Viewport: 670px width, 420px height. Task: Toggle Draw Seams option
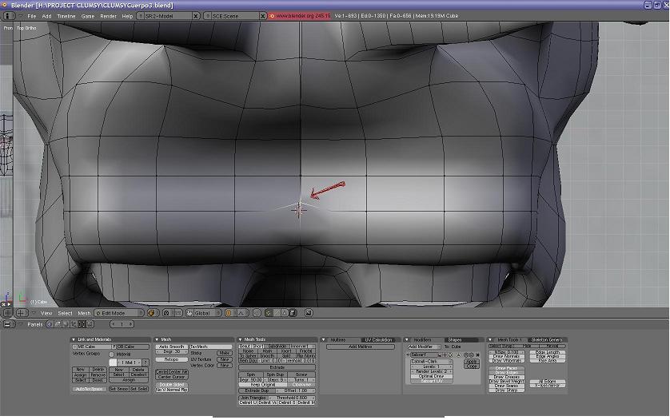(x=507, y=386)
